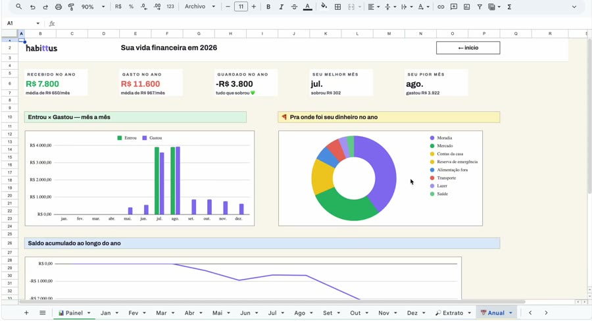Toggle bold formatting

[268, 7]
